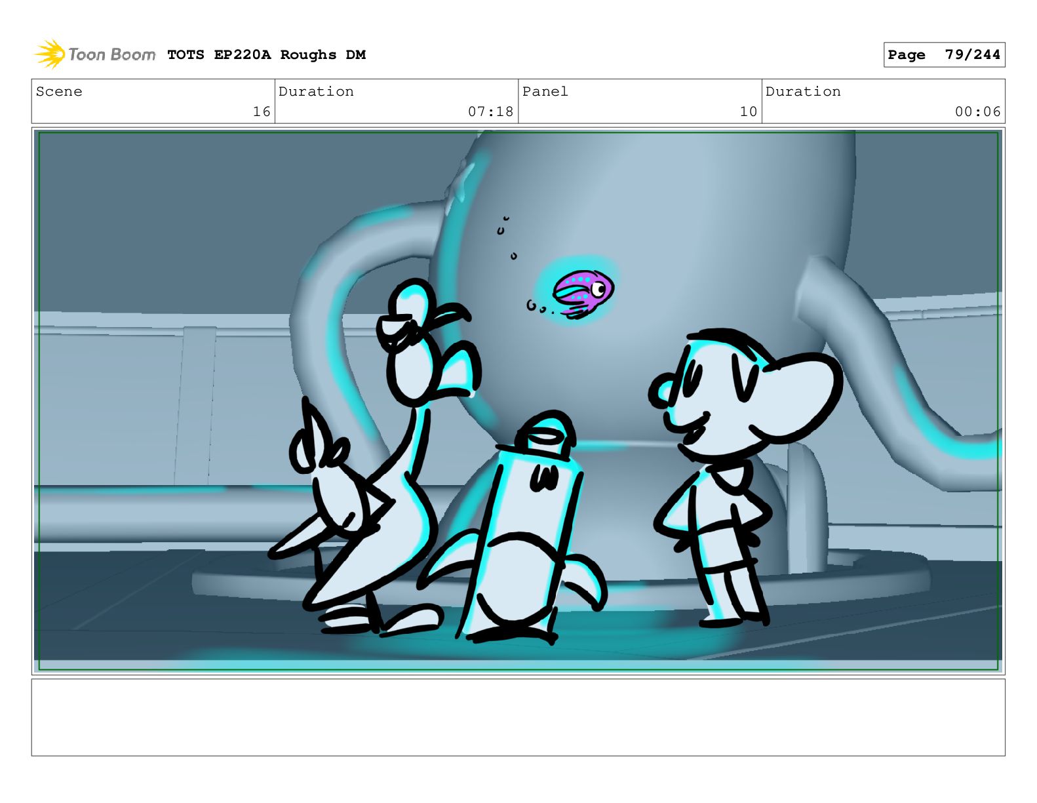Click the scene duration value '07:18'
The width and height of the screenshot is (1037, 803).
click(490, 112)
